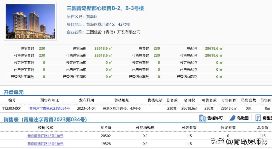
Task: Open the 鸟瞰图 aerial view link
Action: point(243,118)
